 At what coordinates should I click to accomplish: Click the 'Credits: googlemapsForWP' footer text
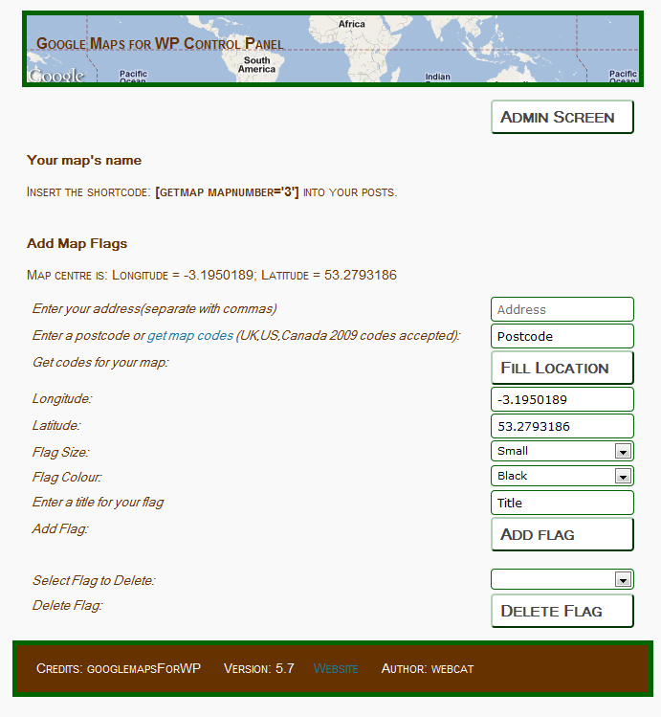[119, 668]
